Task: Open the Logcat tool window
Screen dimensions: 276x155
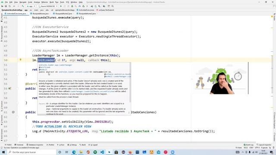Action: tap(93, 145)
